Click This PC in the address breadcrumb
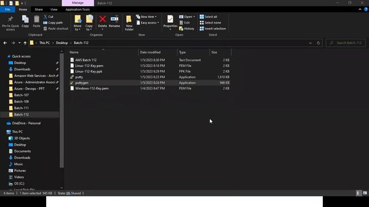This screenshot has height=207, width=369. pyautogui.click(x=44, y=43)
